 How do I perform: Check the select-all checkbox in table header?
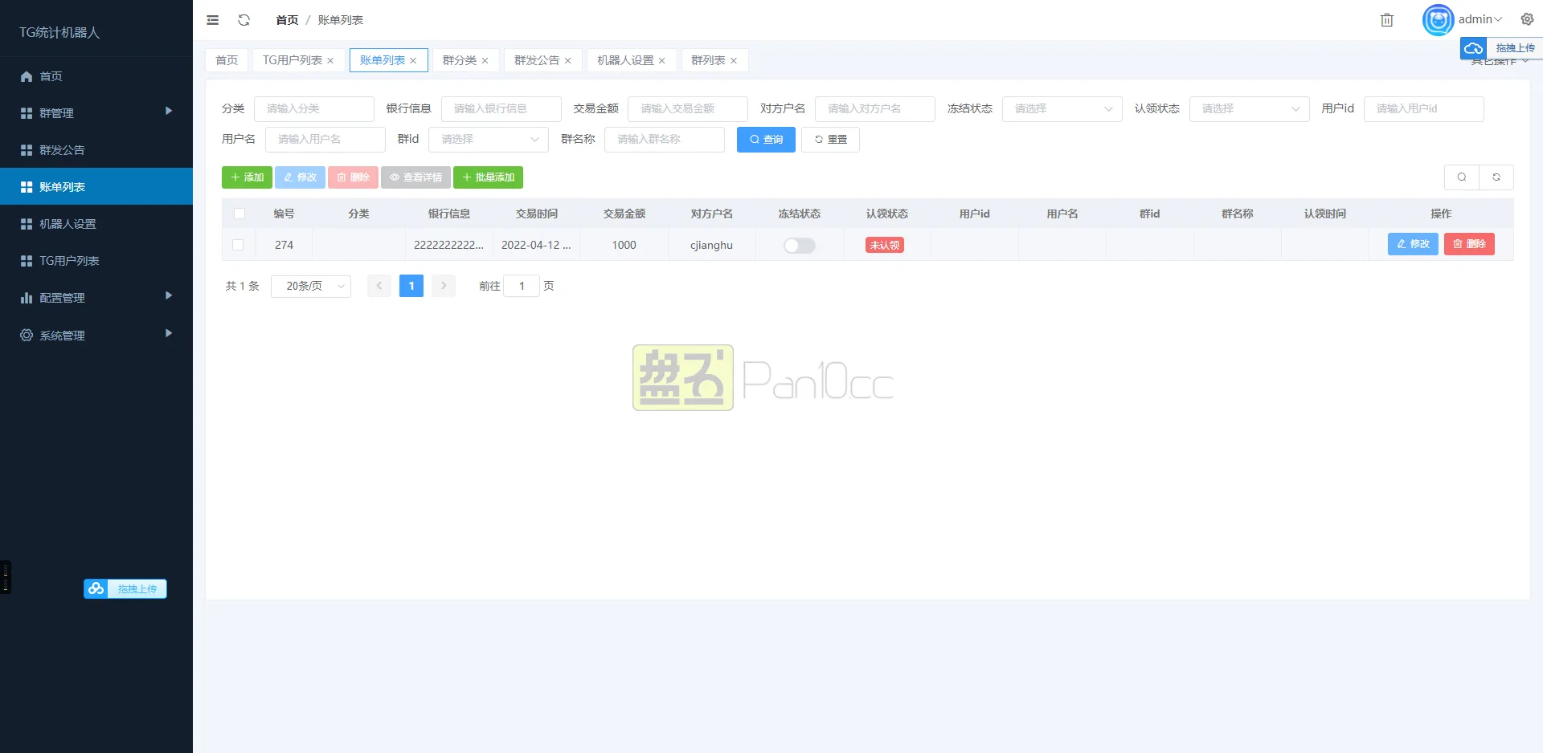coord(239,213)
